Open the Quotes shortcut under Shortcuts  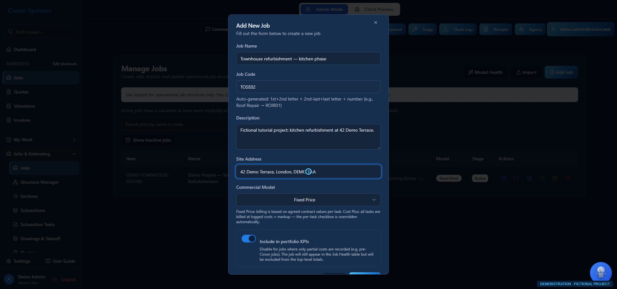[x=41, y=92]
